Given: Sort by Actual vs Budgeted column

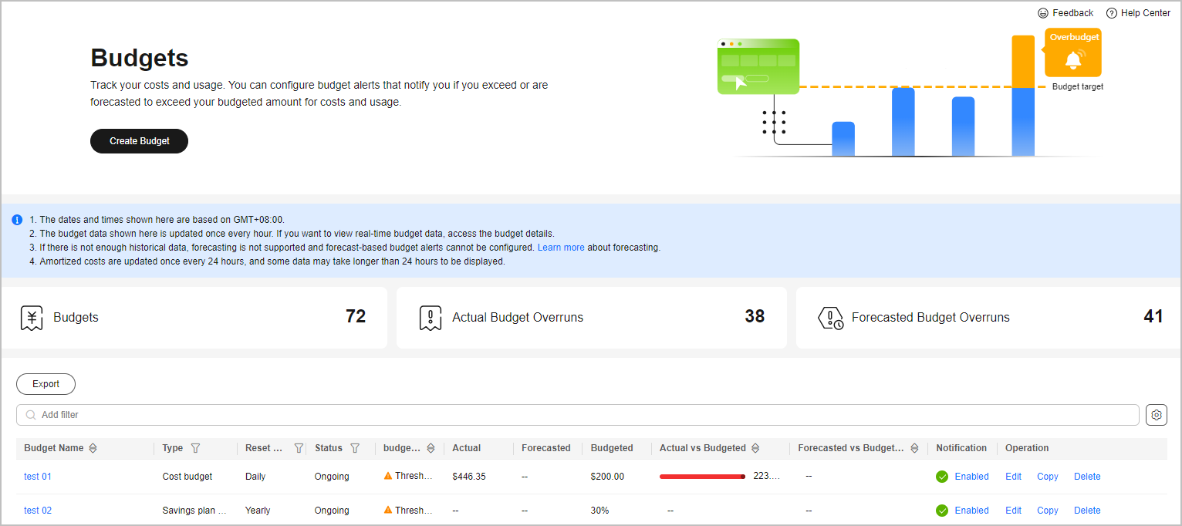Looking at the screenshot, I should (755, 448).
